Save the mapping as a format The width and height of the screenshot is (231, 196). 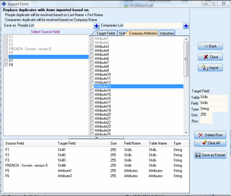click(210, 155)
